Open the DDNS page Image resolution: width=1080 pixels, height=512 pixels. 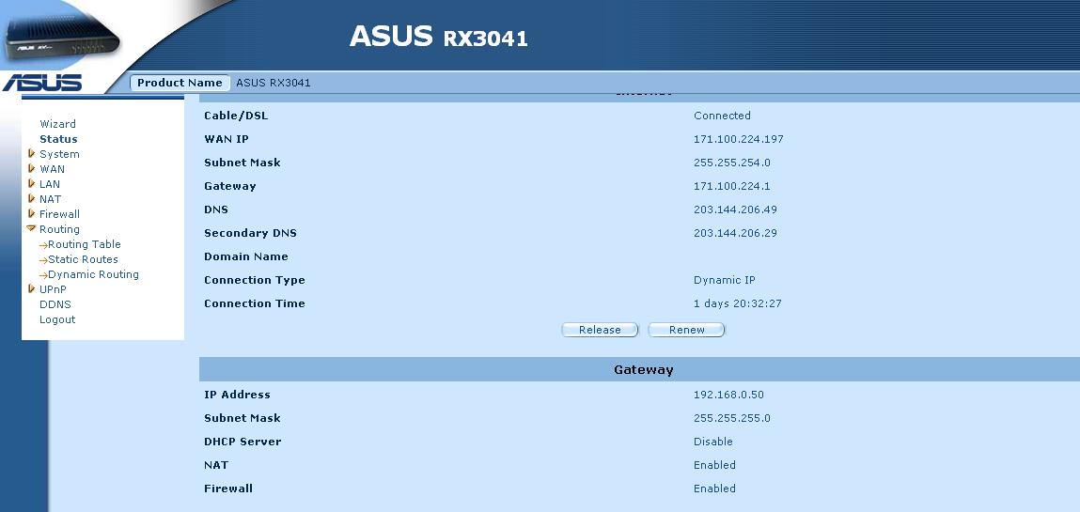55,304
